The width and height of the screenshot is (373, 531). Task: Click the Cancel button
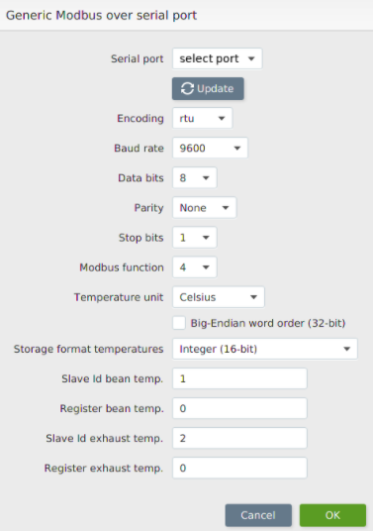click(258, 515)
